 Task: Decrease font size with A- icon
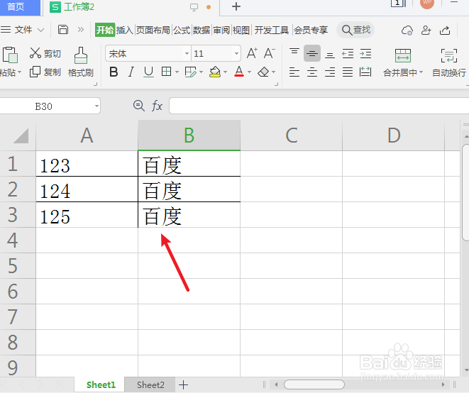tap(270, 53)
